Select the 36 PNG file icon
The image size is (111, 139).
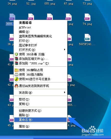11,37
